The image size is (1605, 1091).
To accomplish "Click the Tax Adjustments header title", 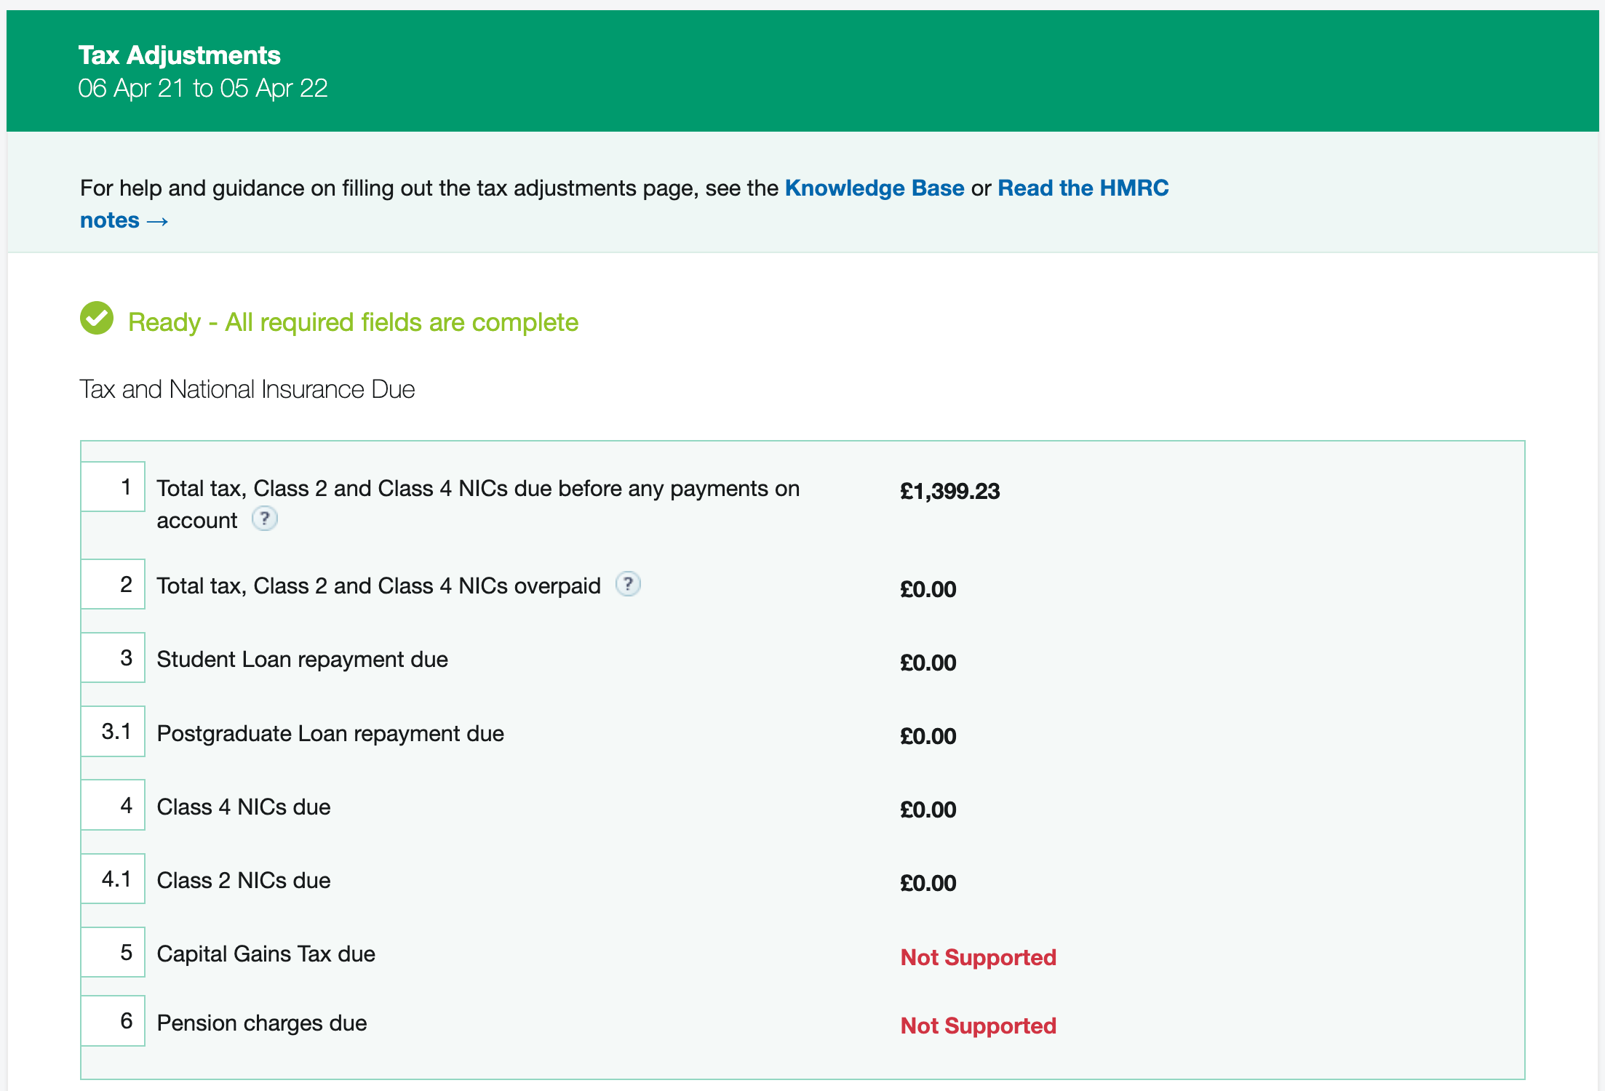I will click(x=179, y=55).
